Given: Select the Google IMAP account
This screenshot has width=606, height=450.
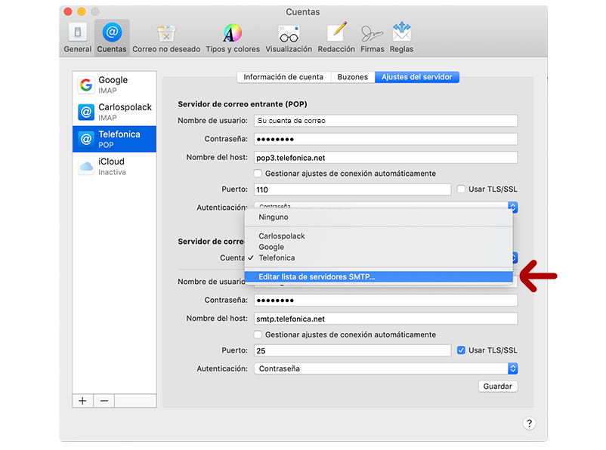Looking at the screenshot, I should coord(114,85).
